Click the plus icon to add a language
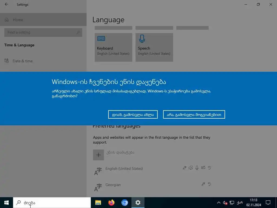277x208 pixels. point(98,155)
